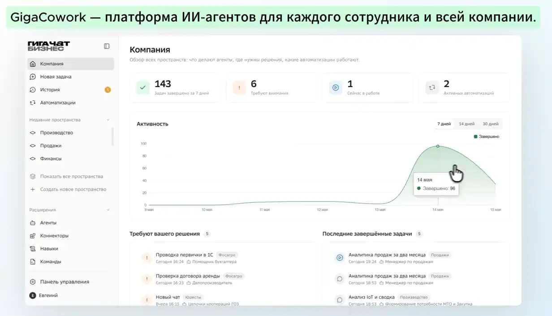Click play icon beside the 19:24 task

click(x=340, y=257)
